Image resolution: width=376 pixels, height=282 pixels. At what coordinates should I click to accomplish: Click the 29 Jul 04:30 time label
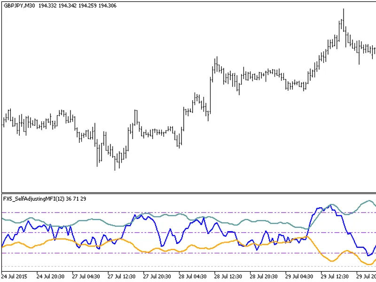(299, 276)
